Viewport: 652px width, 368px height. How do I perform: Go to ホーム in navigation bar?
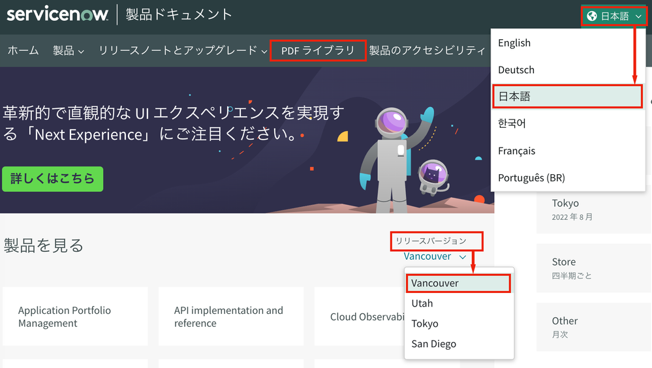23,51
